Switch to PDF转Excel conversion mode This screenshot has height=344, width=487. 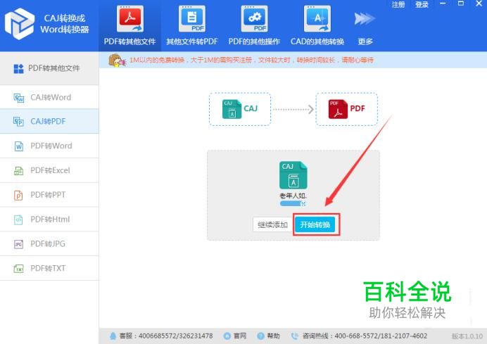click(49, 170)
